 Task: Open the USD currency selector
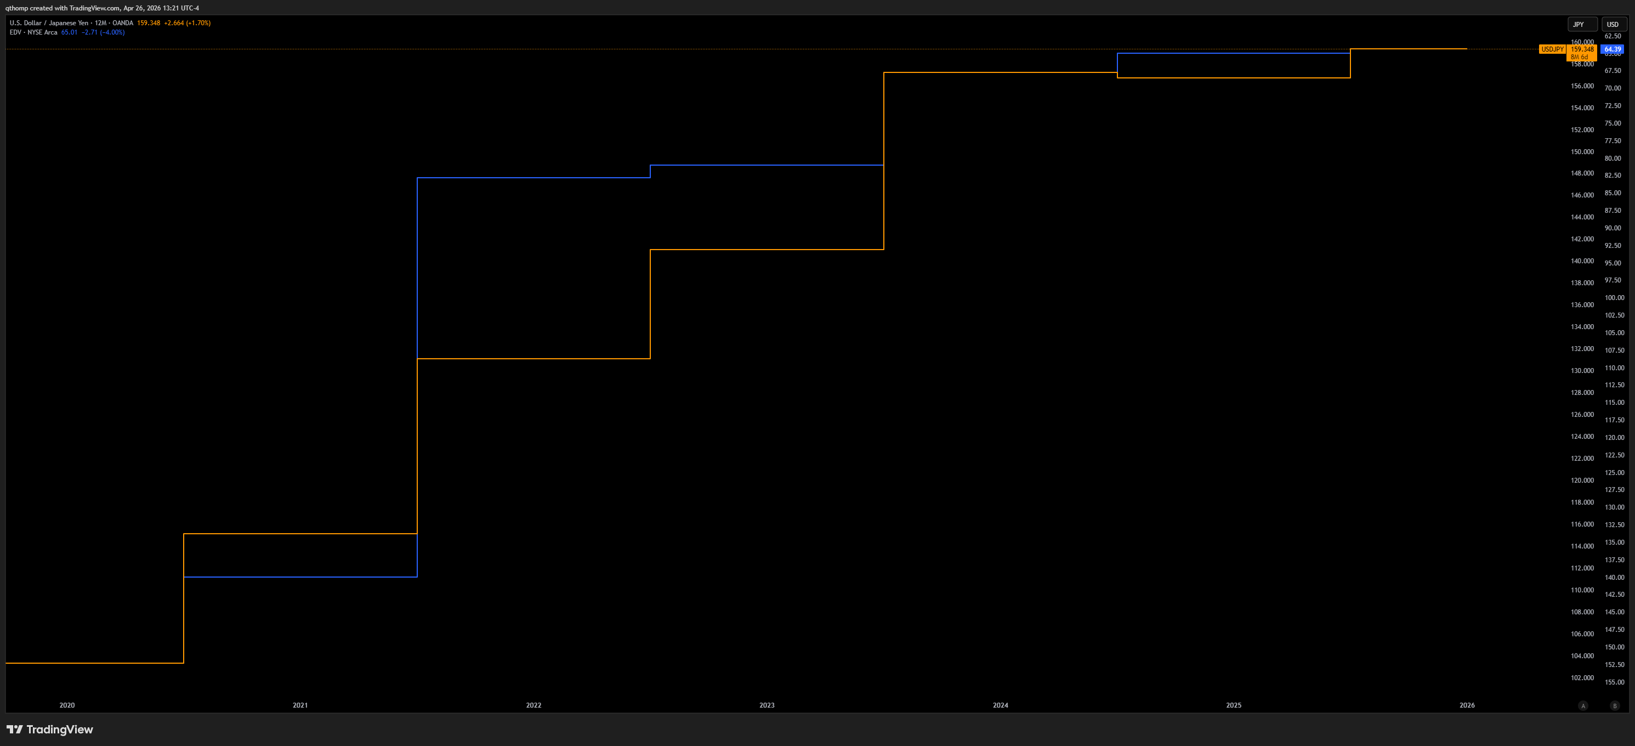1613,24
